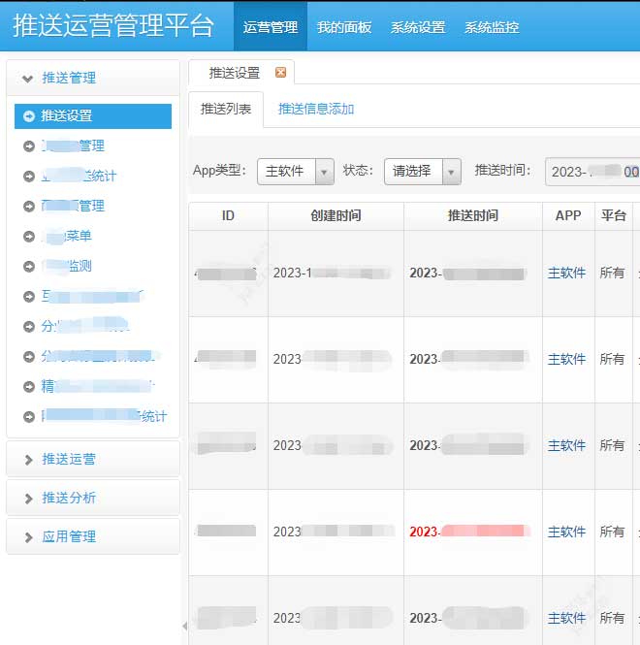Expand the 应用管理 sidebar section
The height and width of the screenshot is (645, 640).
(93, 536)
